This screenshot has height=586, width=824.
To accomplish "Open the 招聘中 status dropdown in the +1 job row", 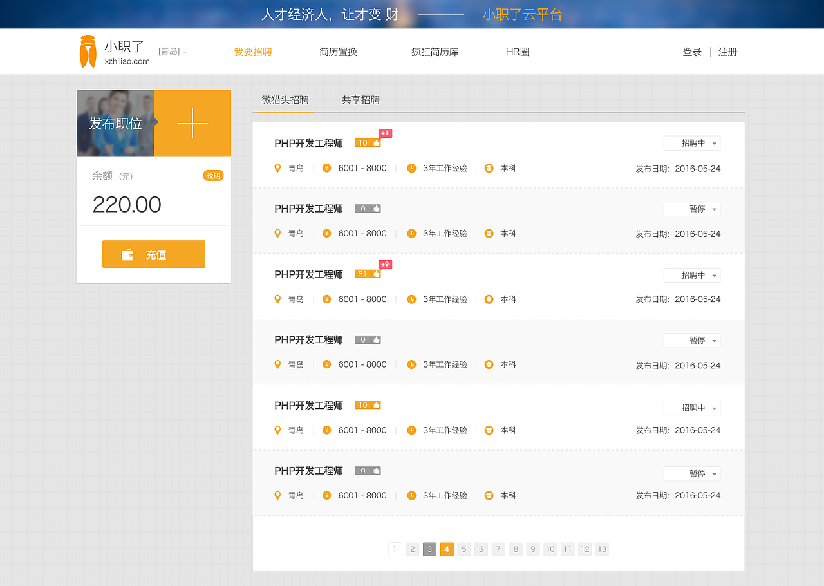I will pyautogui.click(x=692, y=143).
